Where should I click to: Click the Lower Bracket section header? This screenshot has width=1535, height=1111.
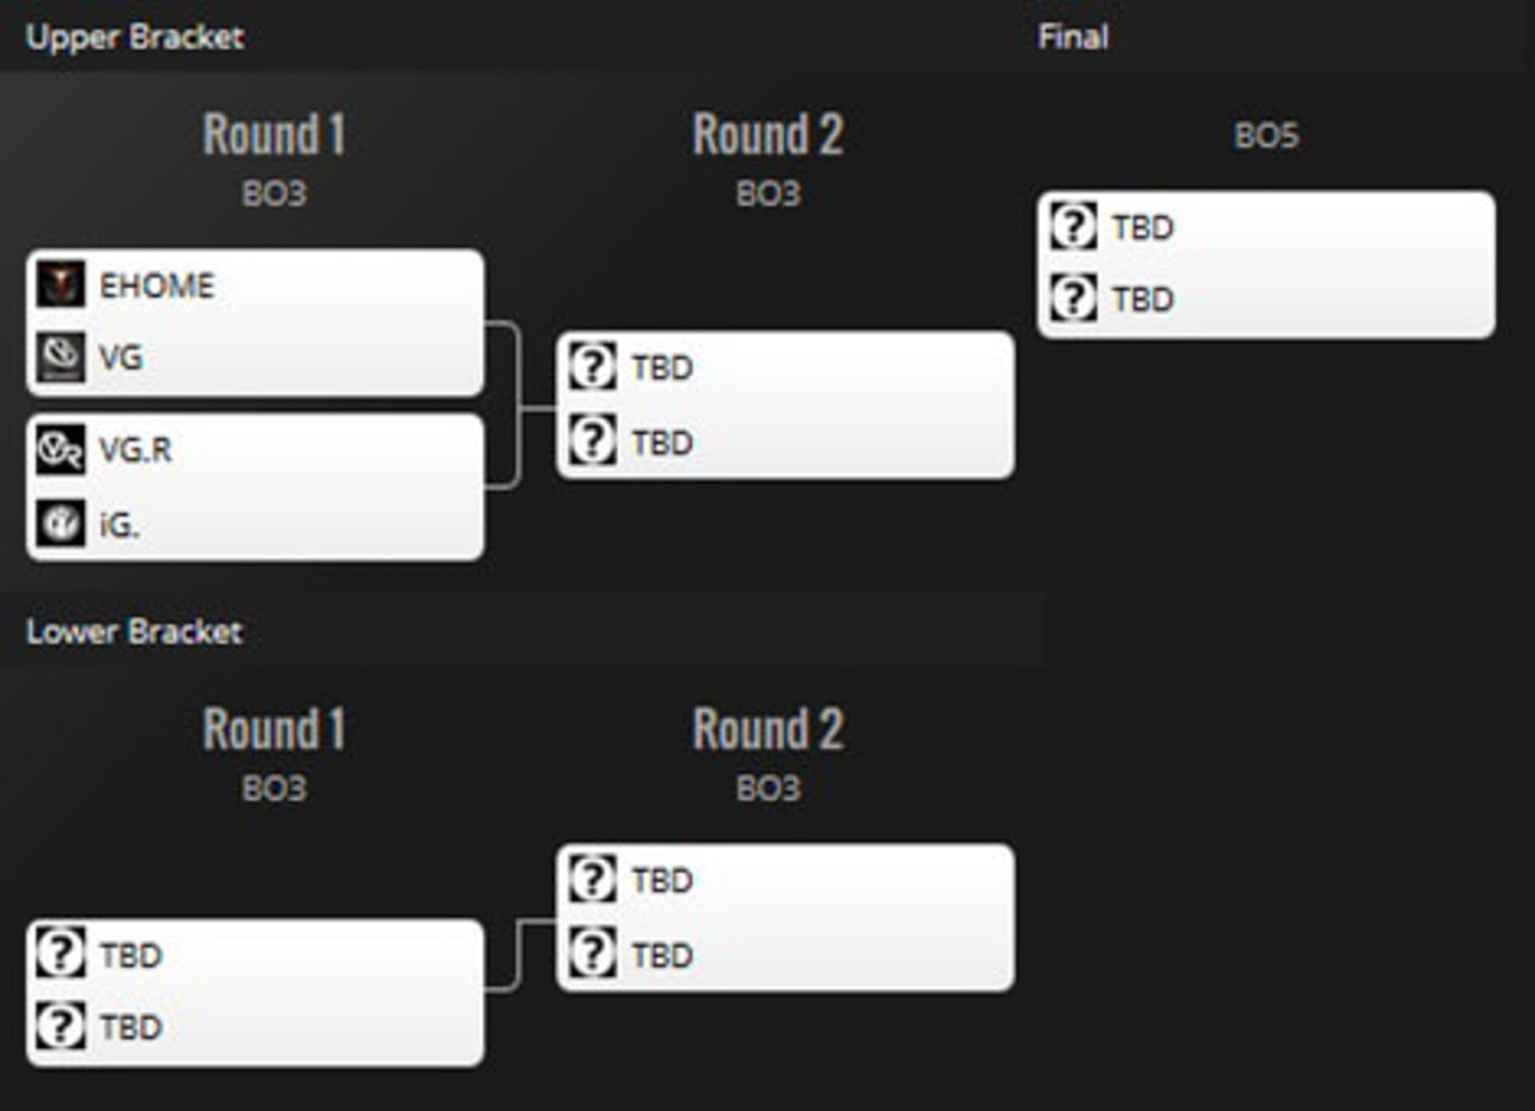[134, 632]
